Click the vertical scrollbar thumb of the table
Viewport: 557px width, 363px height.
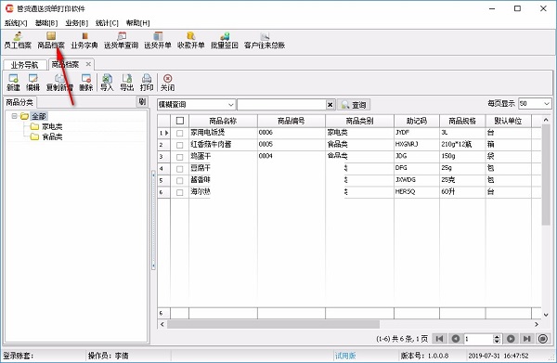546,175
